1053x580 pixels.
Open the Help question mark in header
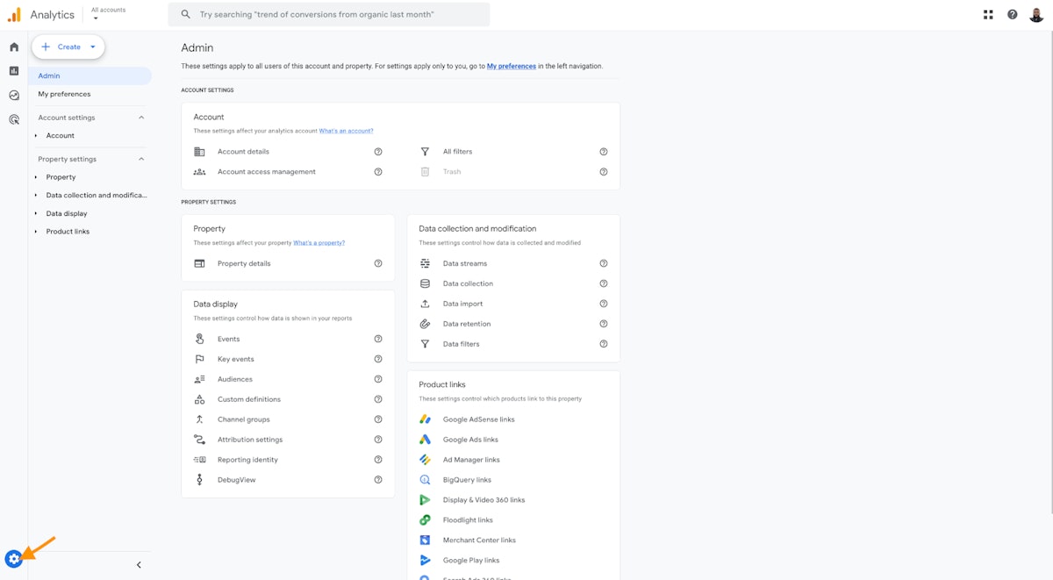point(1013,15)
